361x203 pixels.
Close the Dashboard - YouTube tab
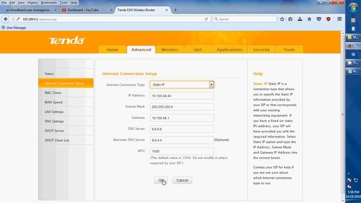[111, 10]
